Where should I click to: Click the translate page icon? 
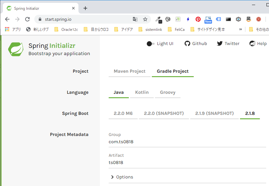point(135,19)
